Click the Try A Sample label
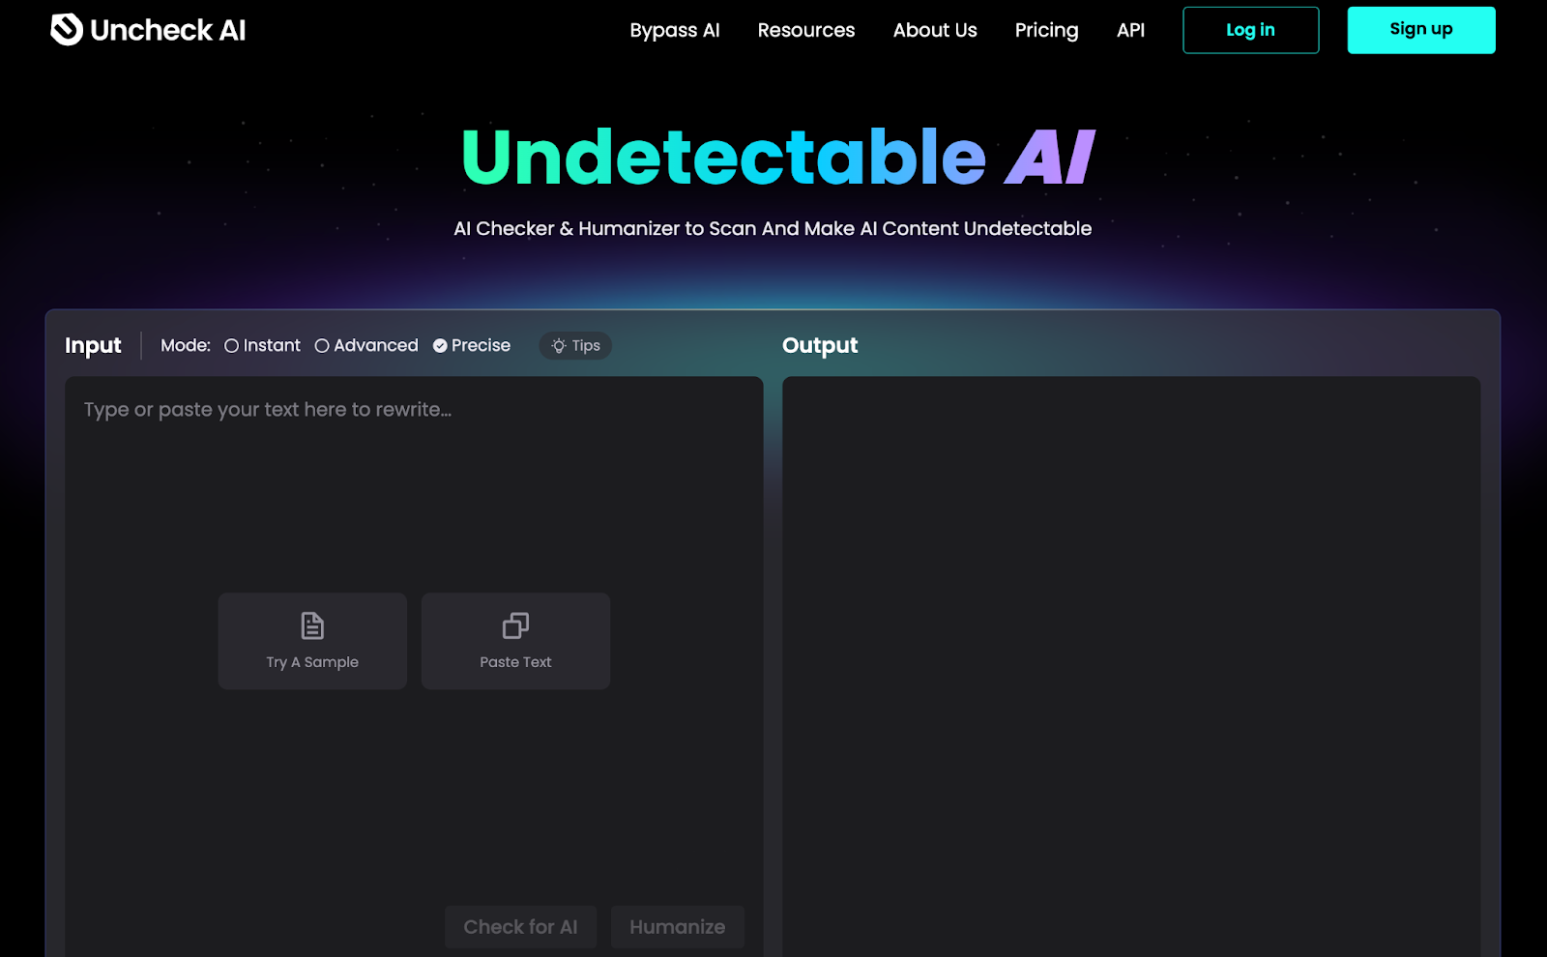 [x=312, y=662]
